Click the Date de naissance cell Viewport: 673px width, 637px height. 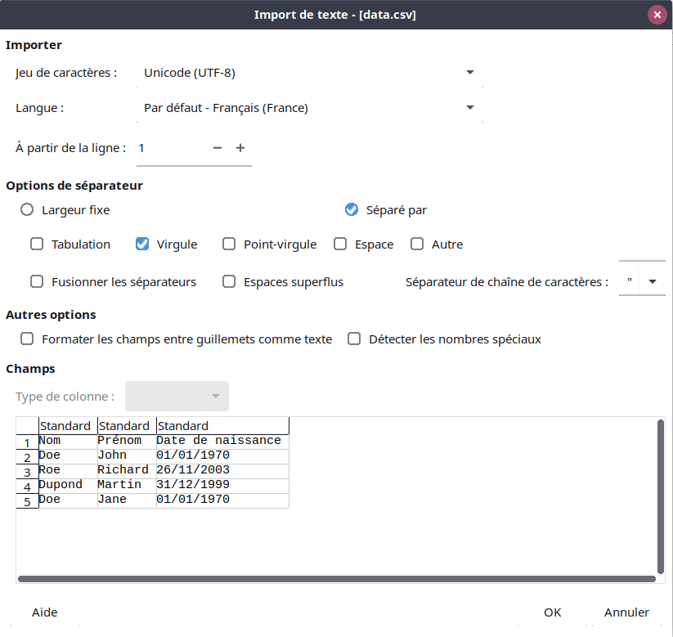point(222,441)
